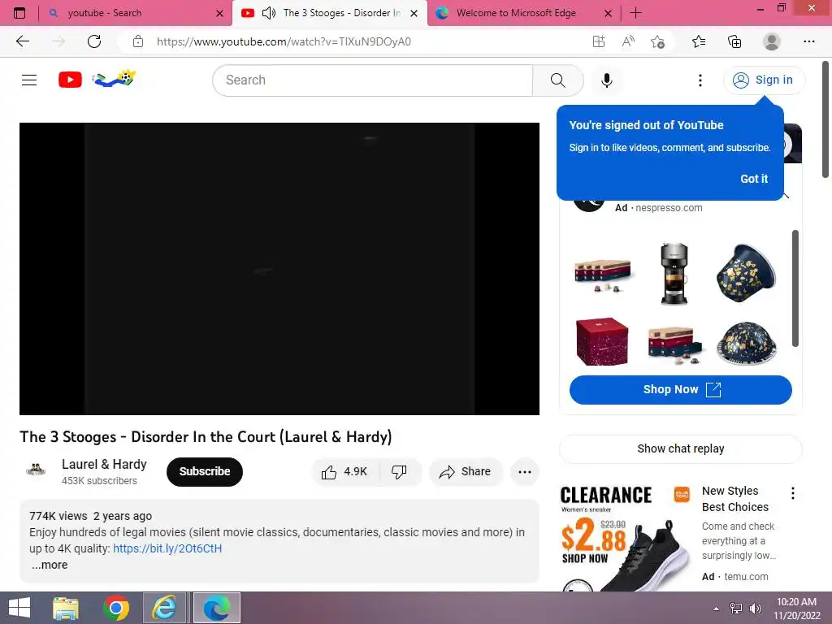Add this page to favorites

pyautogui.click(x=658, y=41)
